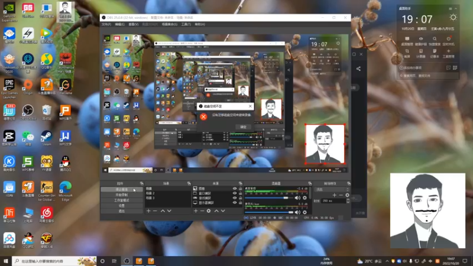
Task: Toggle visibility of the 显示器捕获 source
Action: tap(234, 203)
